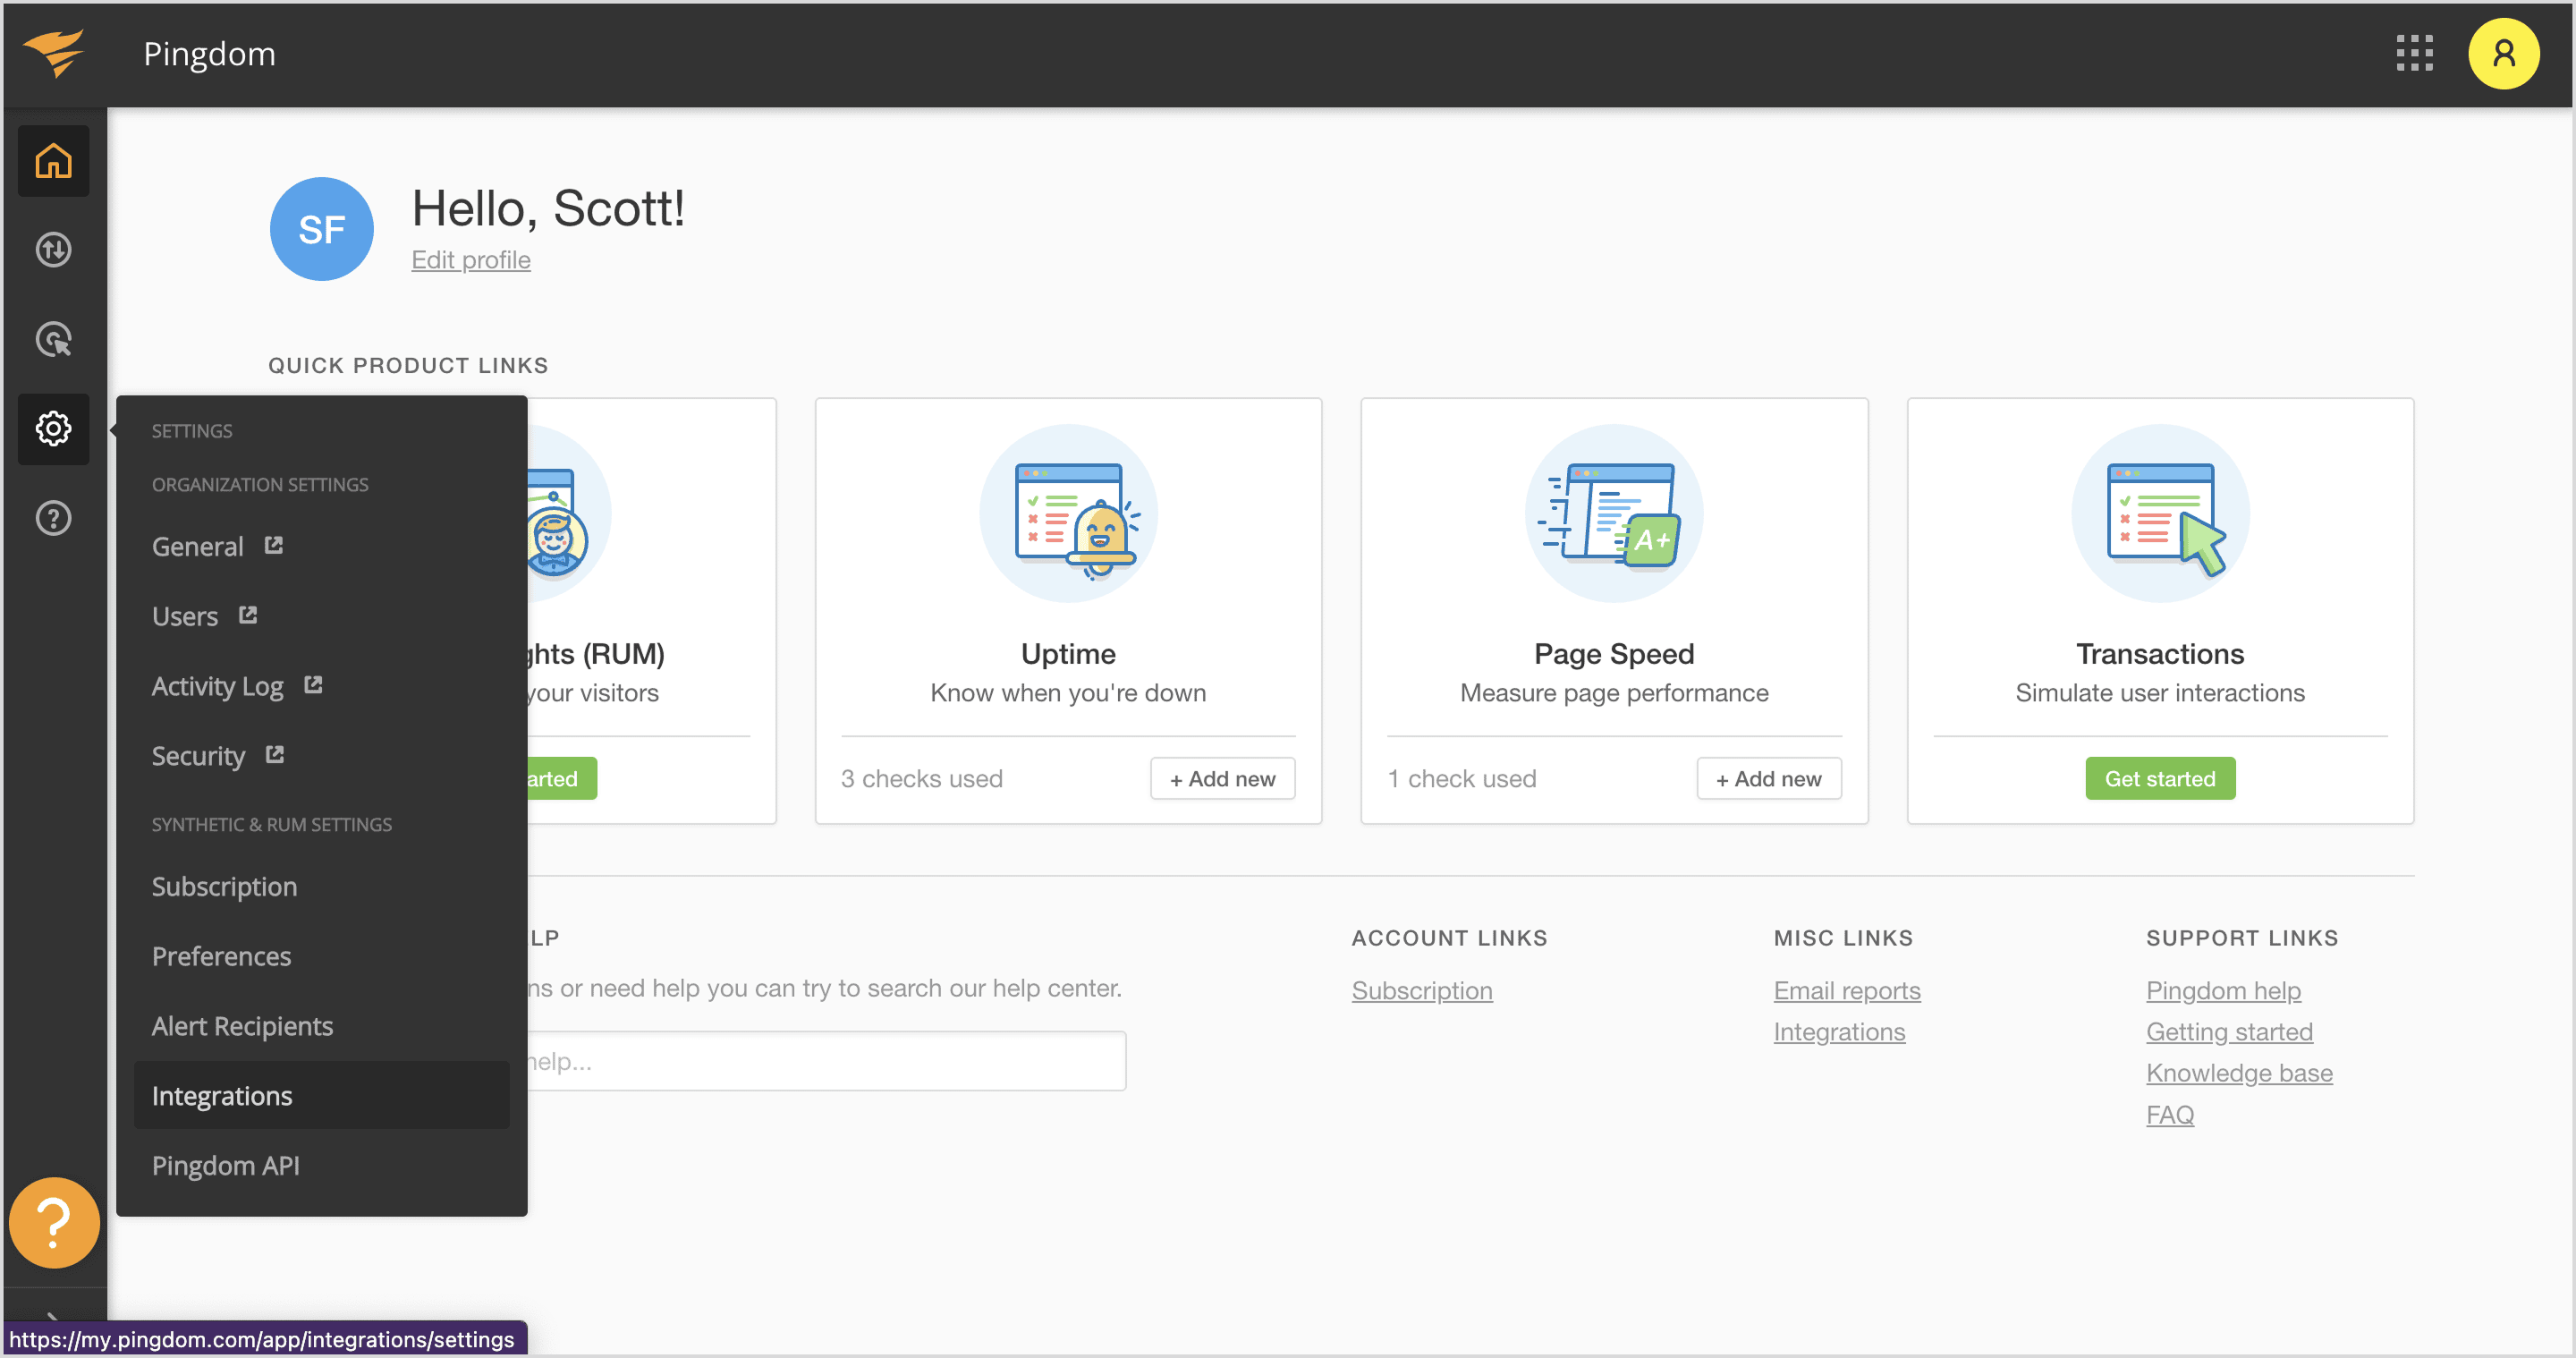Screen dimensions: 2576x1358
Task: Open Activity Log menu item
Action: pyautogui.click(x=217, y=686)
